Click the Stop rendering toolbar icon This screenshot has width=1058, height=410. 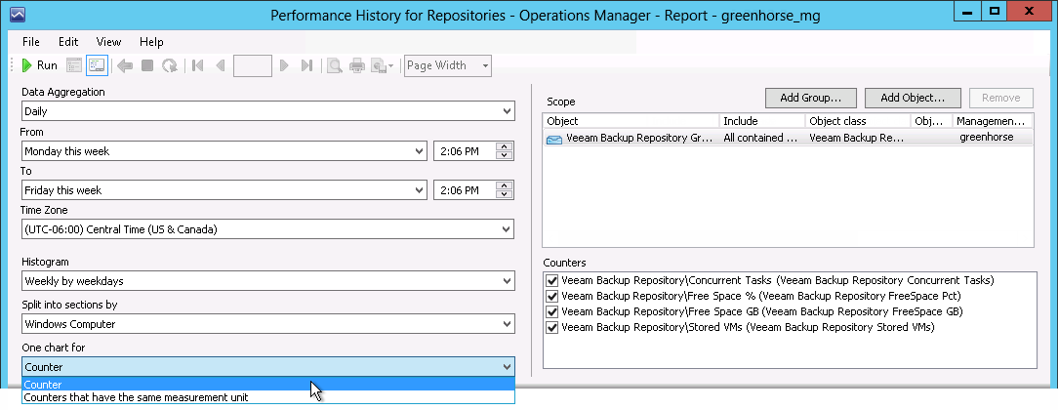tap(147, 65)
